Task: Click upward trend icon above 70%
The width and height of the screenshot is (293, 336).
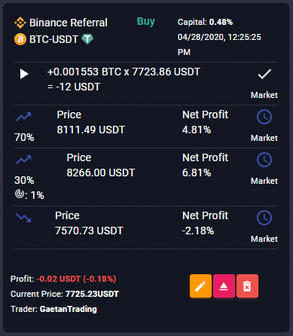Action: coord(23,117)
